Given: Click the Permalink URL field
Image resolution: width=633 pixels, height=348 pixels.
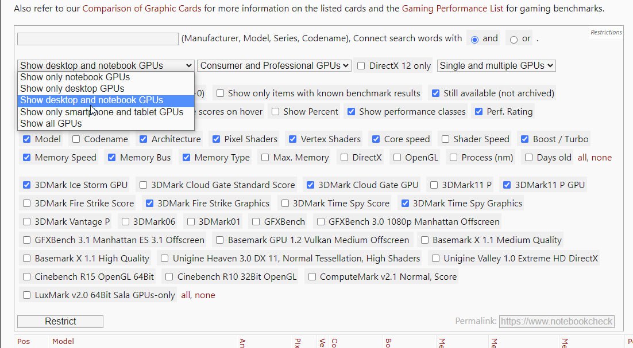Looking at the screenshot, I should click(x=556, y=322).
